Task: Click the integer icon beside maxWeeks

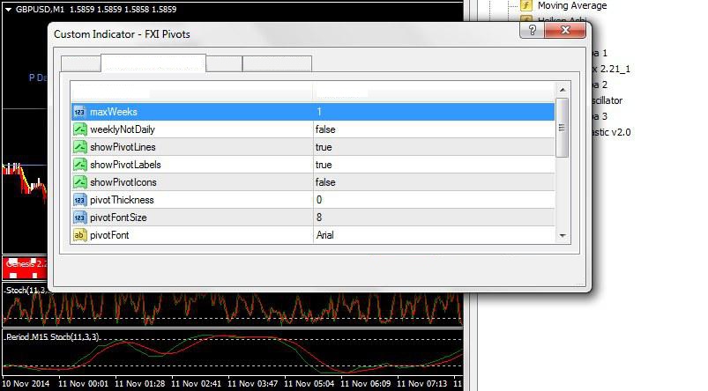Action: [79, 112]
